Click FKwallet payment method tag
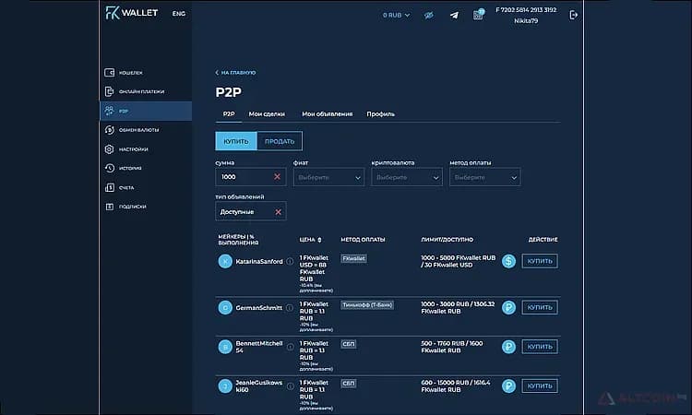Viewport: 692px width, 415px height. [x=353, y=258]
